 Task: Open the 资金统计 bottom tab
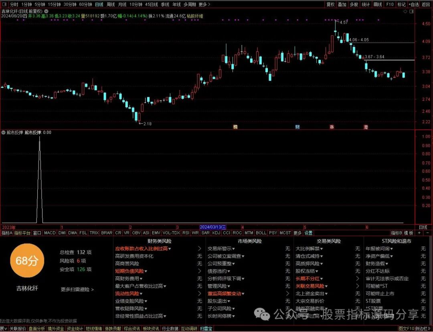75,329
